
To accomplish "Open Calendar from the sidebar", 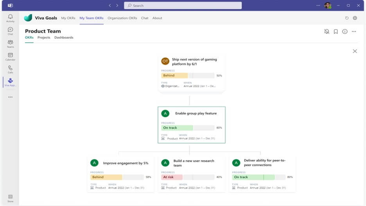I will point(10,56).
